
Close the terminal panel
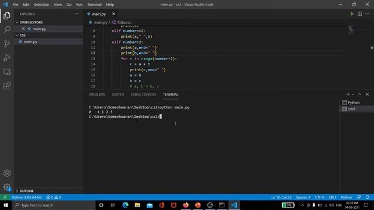[x=368, y=94]
